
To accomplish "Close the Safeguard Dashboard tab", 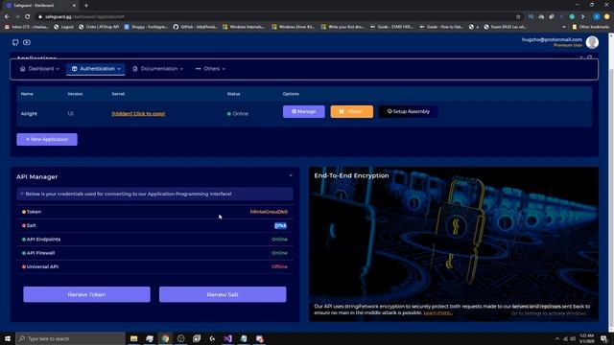I will pyautogui.click(x=74, y=6).
